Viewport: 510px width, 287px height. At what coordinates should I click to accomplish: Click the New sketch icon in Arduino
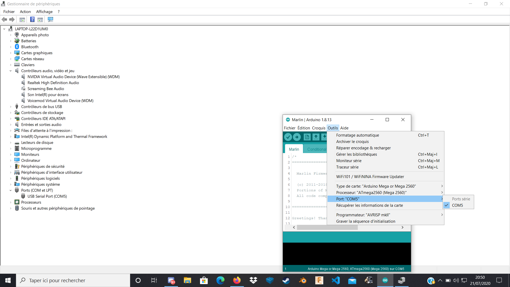coord(307,137)
